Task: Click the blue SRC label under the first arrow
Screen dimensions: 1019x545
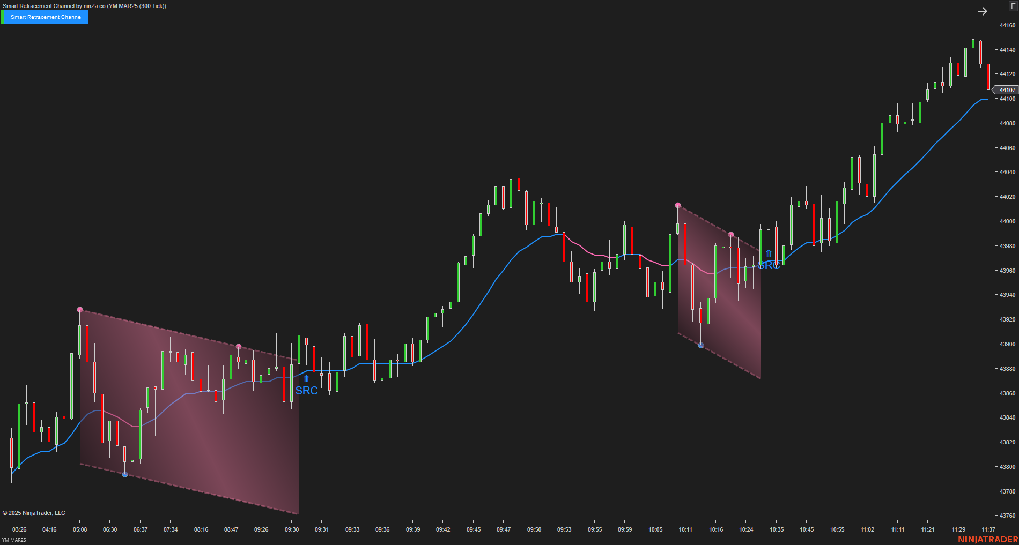Action: click(306, 390)
